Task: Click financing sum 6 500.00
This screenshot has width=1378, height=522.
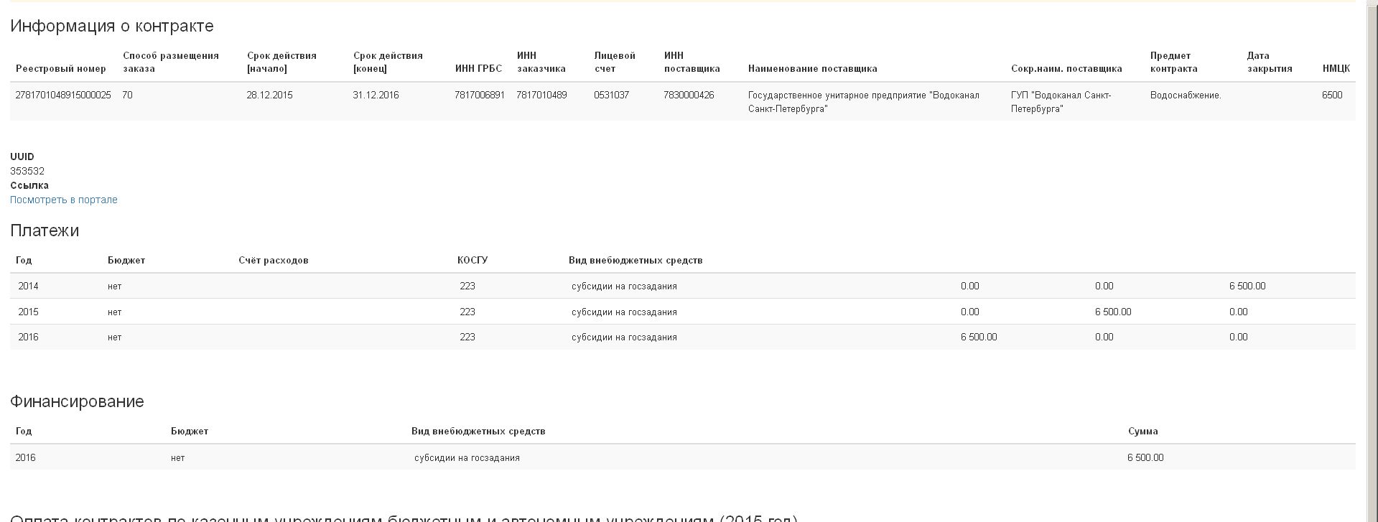Action: [1145, 457]
